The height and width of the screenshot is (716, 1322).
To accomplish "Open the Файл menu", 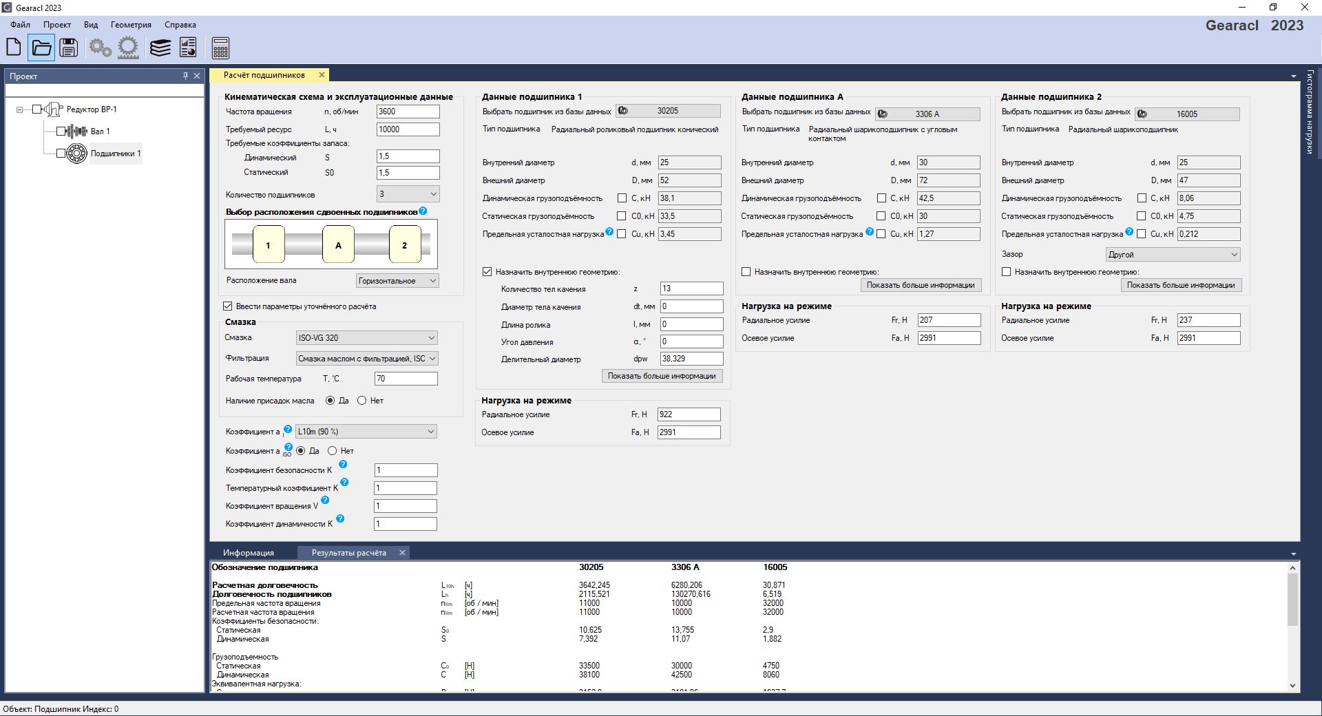I will [20, 25].
